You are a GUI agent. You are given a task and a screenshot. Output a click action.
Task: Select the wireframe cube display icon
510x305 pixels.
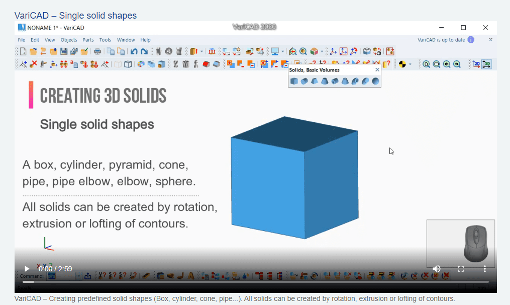(128, 64)
